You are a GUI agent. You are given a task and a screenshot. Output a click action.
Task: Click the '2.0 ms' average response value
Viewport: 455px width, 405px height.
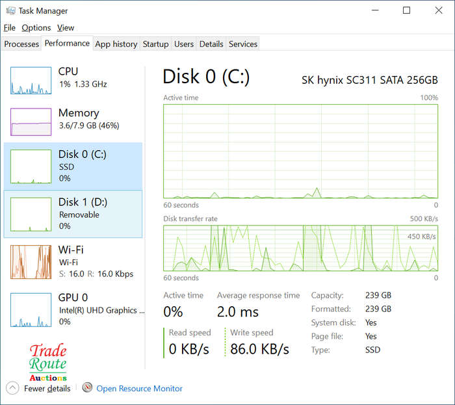[238, 312]
